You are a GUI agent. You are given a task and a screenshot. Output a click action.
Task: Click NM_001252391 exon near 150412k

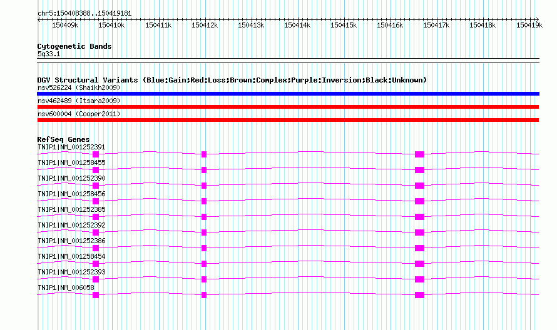click(x=204, y=154)
